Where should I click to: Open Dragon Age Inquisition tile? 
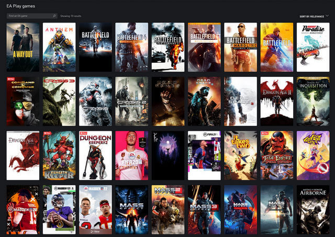pos(313,101)
